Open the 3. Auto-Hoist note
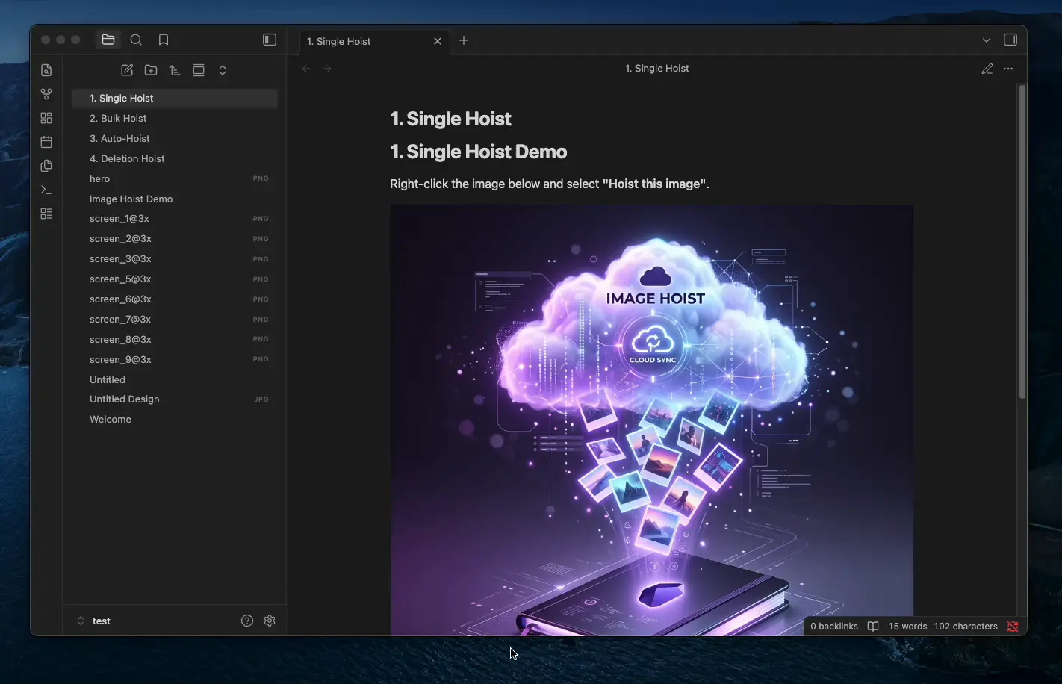This screenshot has height=684, width=1062. point(175,138)
